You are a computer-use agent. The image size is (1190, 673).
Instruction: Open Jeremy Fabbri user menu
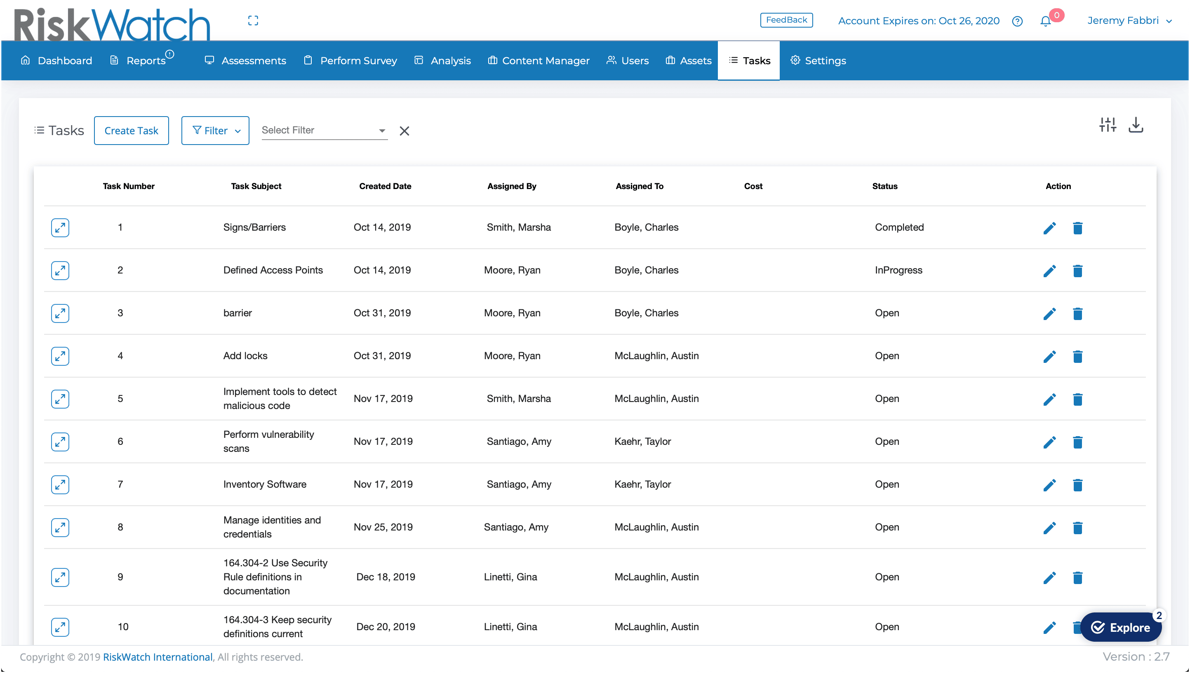[1129, 21]
